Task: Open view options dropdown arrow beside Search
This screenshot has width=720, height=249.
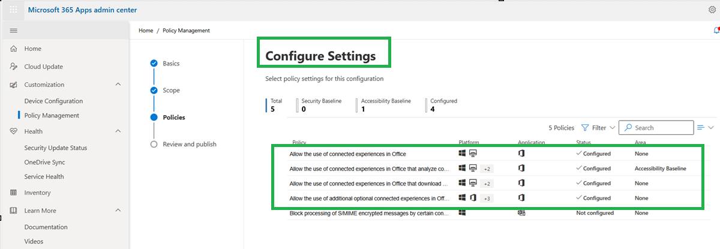Action: click(711, 128)
